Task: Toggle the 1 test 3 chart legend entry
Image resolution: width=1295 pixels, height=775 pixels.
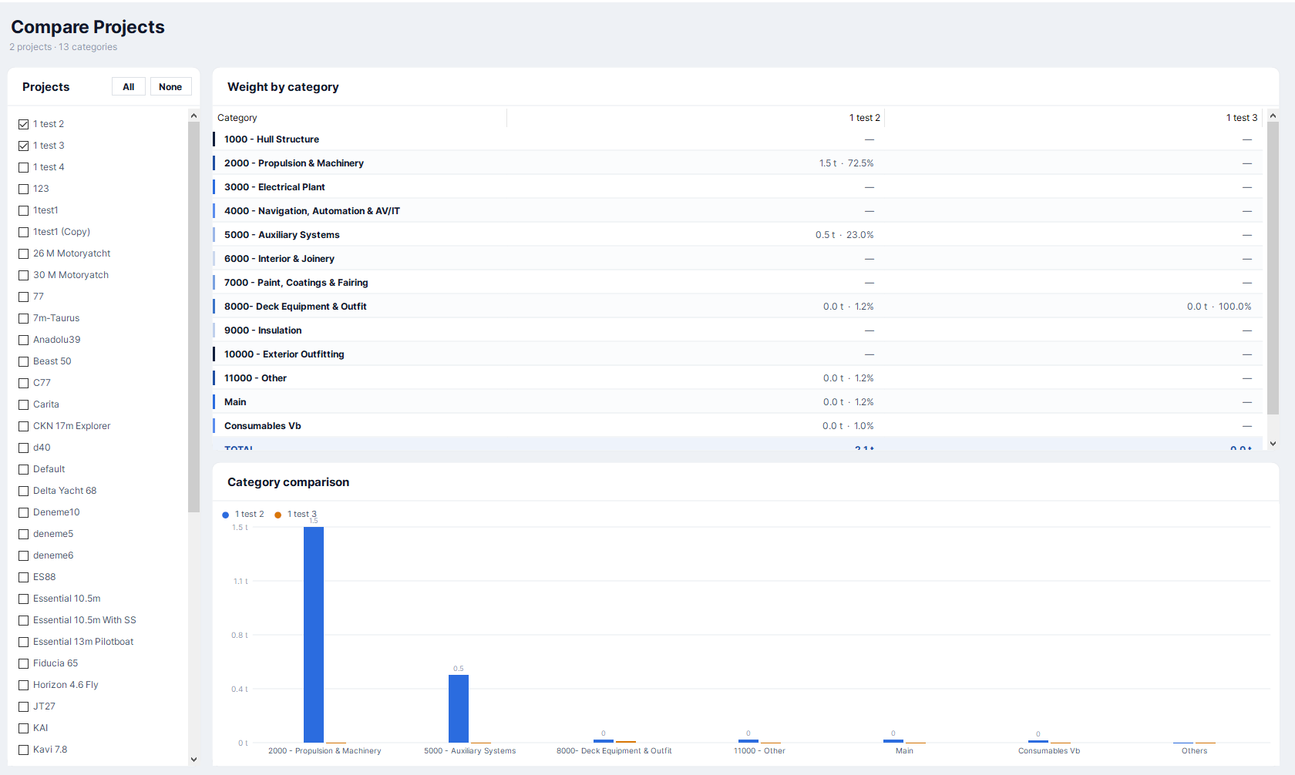Action: click(x=296, y=515)
